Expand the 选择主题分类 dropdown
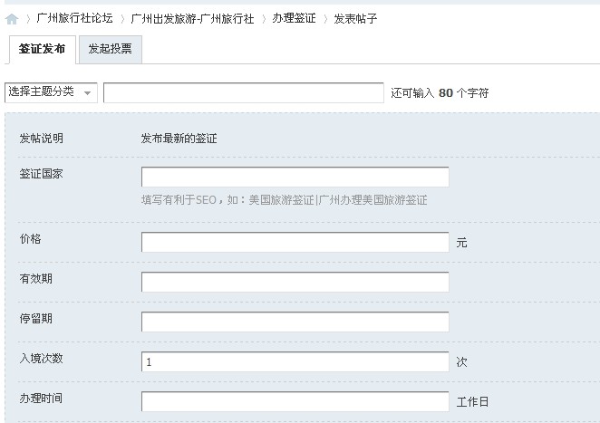 [52, 92]
